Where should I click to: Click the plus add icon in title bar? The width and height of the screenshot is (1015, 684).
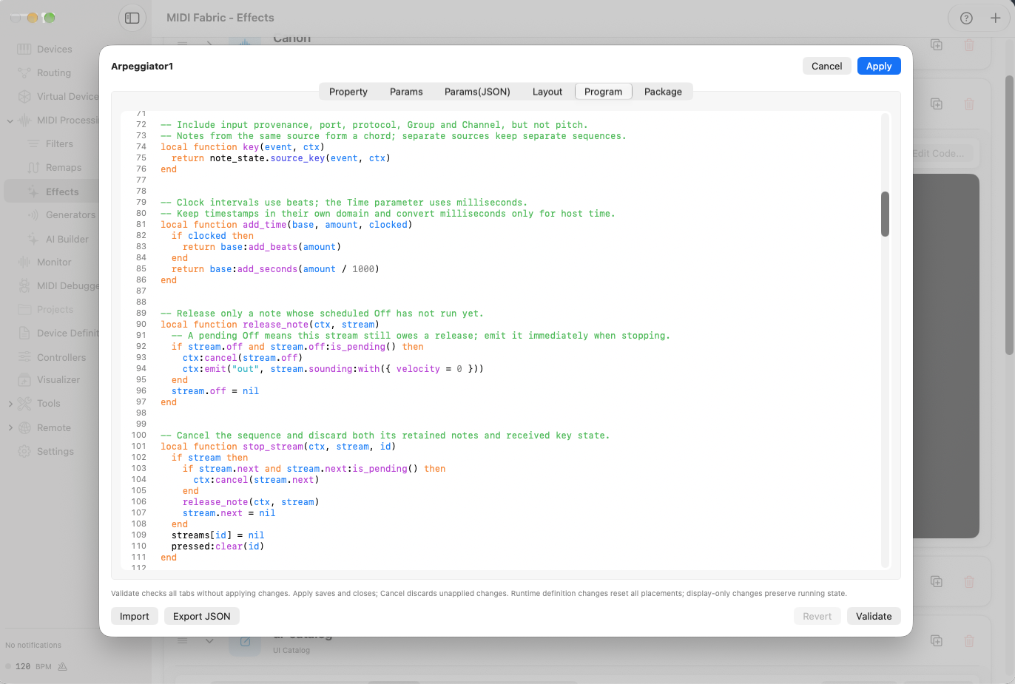pos(995,18)
